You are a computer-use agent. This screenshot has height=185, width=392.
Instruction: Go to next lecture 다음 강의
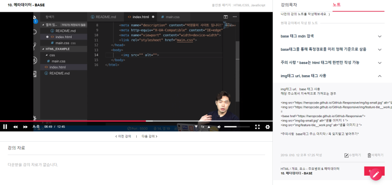point(149,136)
